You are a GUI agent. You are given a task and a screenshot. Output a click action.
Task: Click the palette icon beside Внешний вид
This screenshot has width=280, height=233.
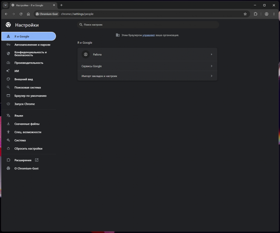[8, 79]
